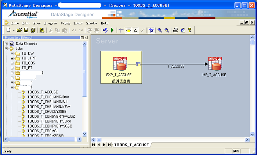Open Job Properties toolbar icon
Viewport: 257px width, 155px height.
42,30
